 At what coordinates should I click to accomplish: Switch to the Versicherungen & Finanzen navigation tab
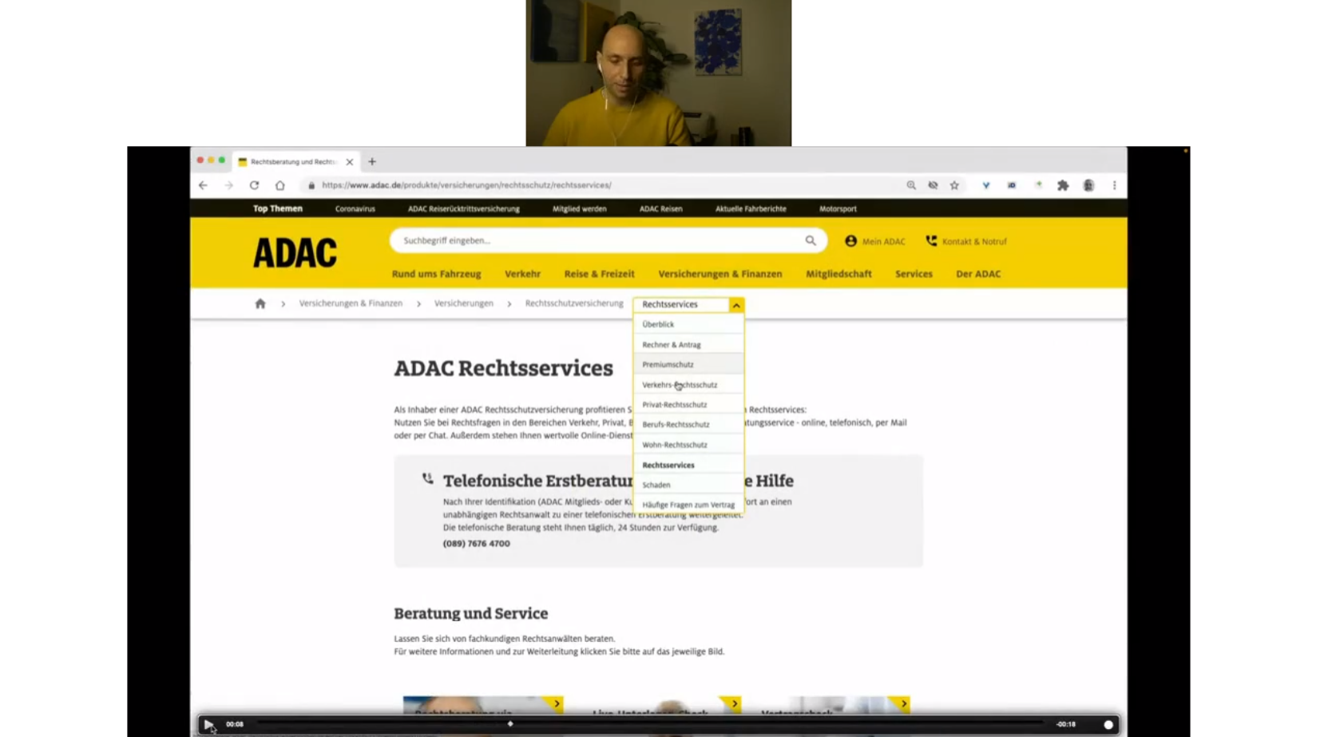[719, 273]
